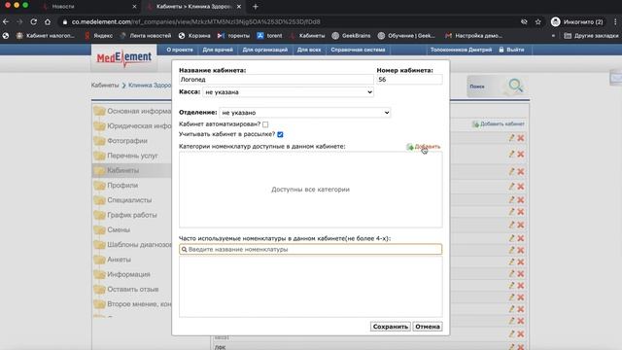Open Профили folder in sidebar
The image size is (622, 350).
point(117,186)
